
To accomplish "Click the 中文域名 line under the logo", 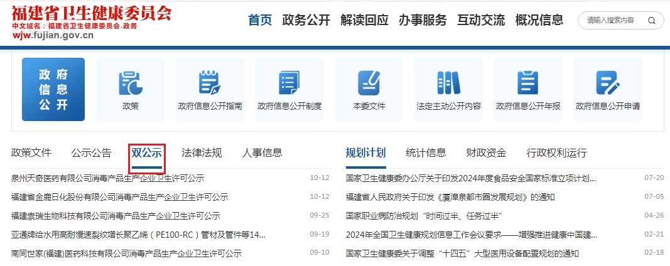I will (75, 26).
